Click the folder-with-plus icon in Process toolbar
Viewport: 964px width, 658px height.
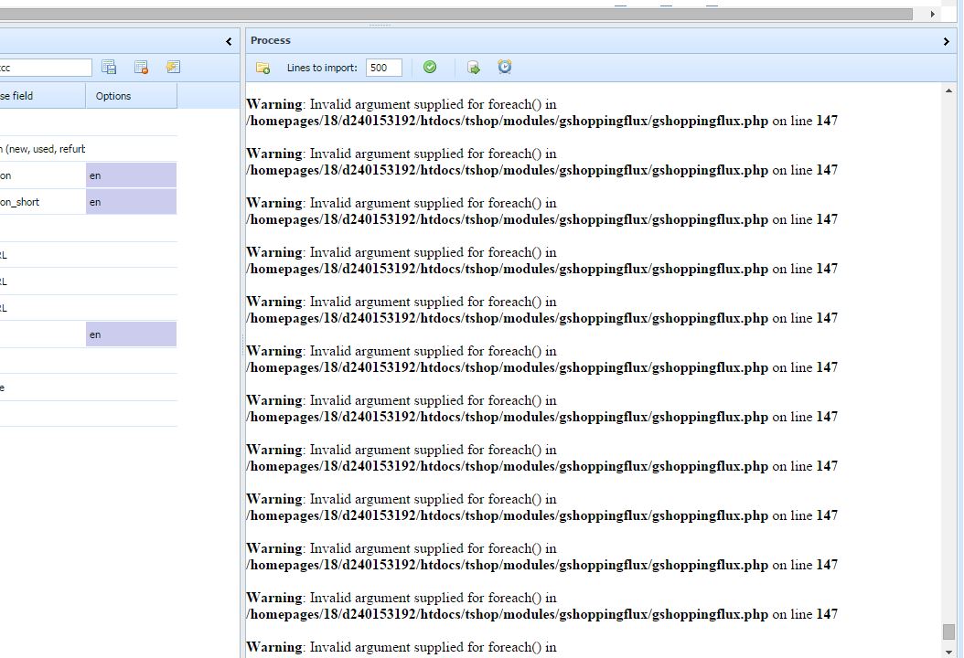[x=263, y=68]
